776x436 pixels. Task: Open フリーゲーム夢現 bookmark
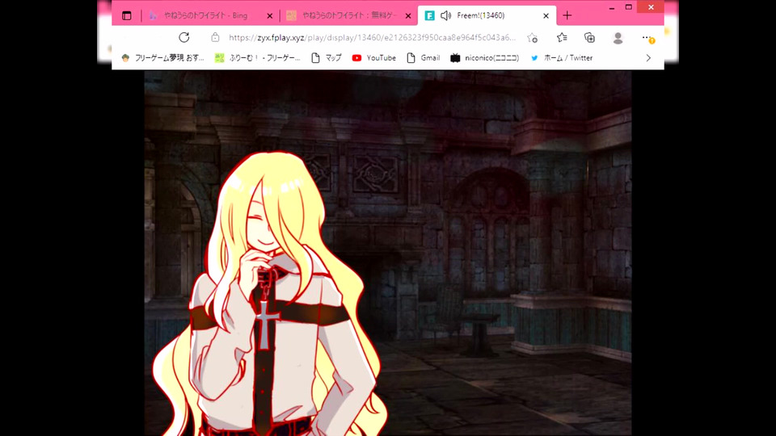(162, 58)
